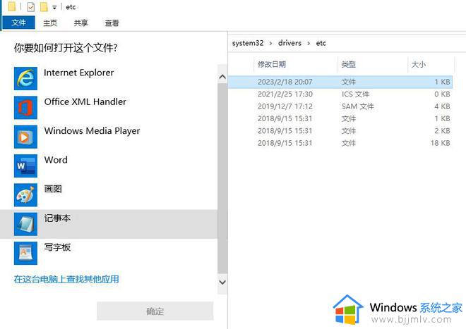
Task: Select the file row dated 2023/2/18 20:07
Action: (x=340, y=82)
